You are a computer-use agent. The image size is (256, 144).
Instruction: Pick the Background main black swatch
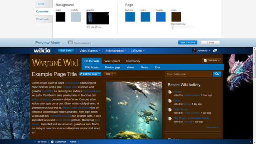point(60,17)
